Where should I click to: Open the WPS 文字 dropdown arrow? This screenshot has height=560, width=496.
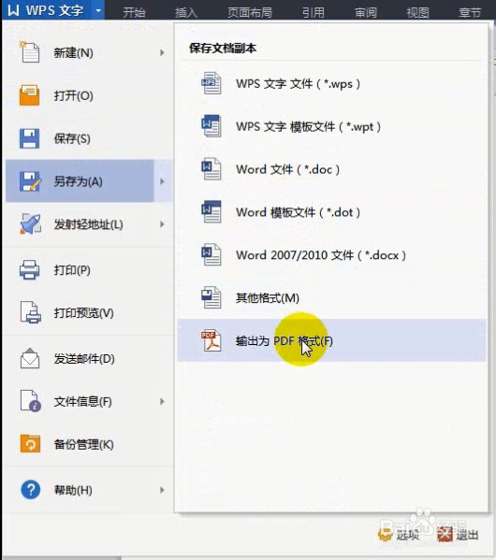coord(98,10)
